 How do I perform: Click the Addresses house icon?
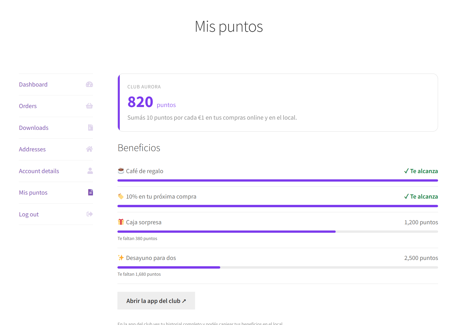[89, 149]
